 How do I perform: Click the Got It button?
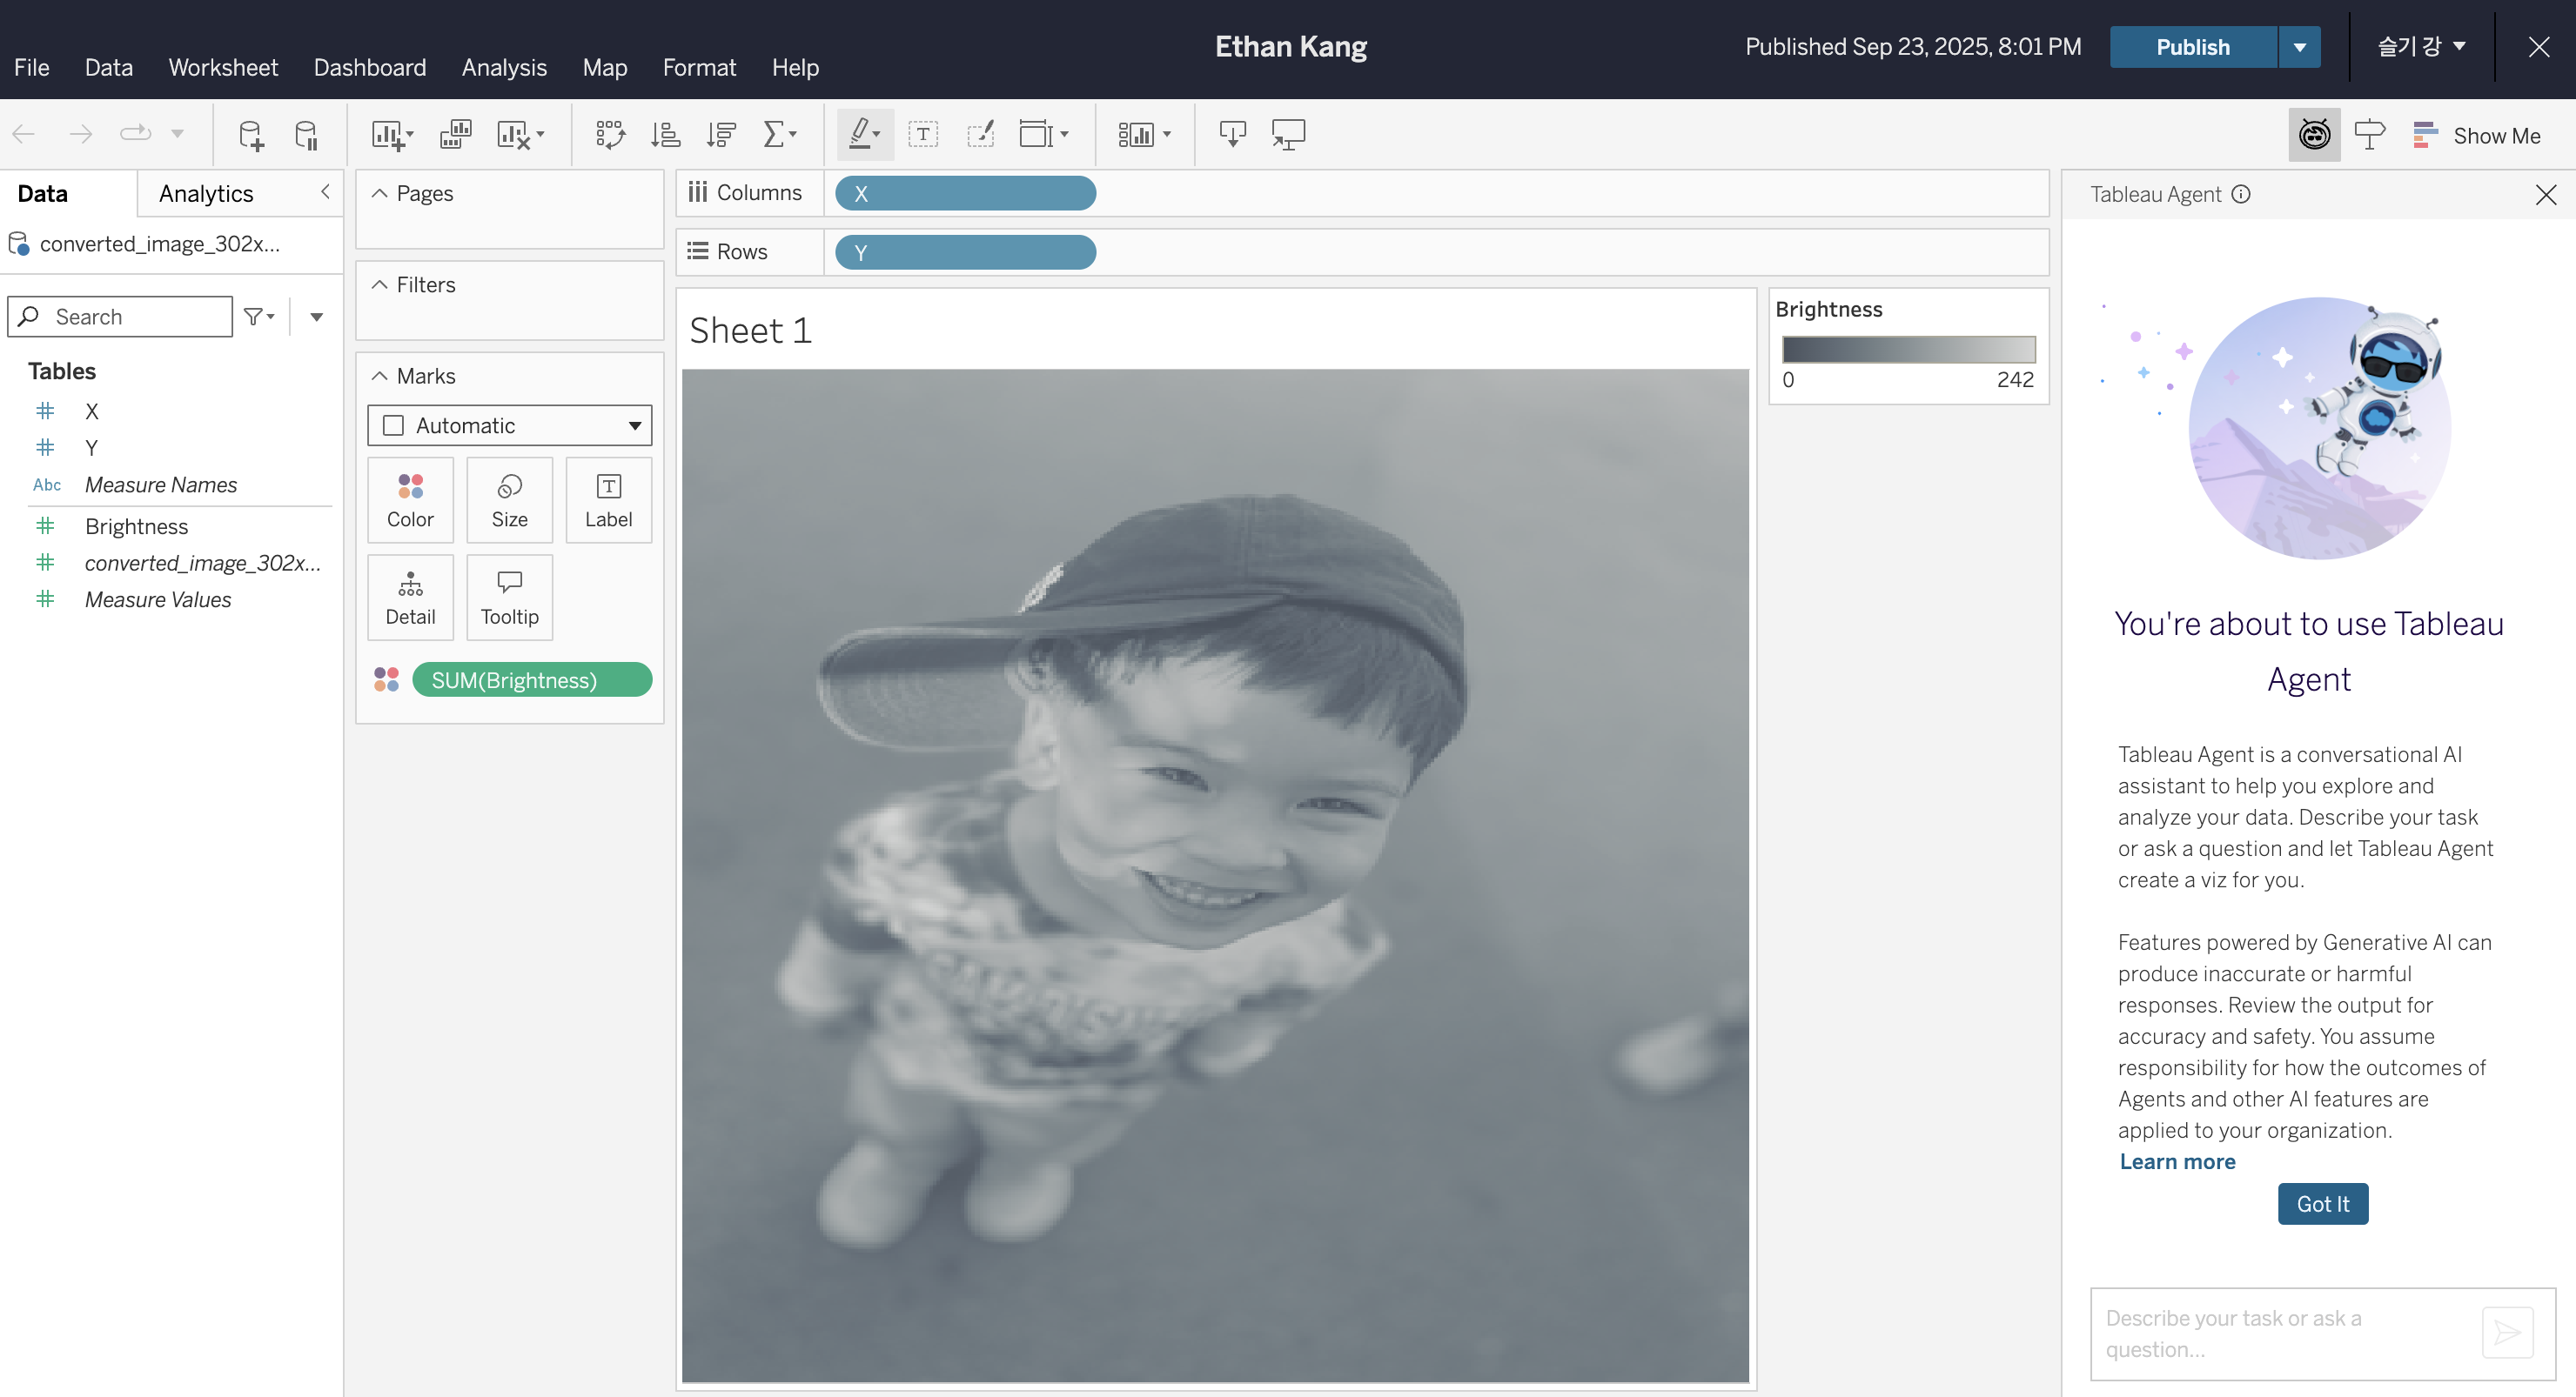[2322, 1204]
